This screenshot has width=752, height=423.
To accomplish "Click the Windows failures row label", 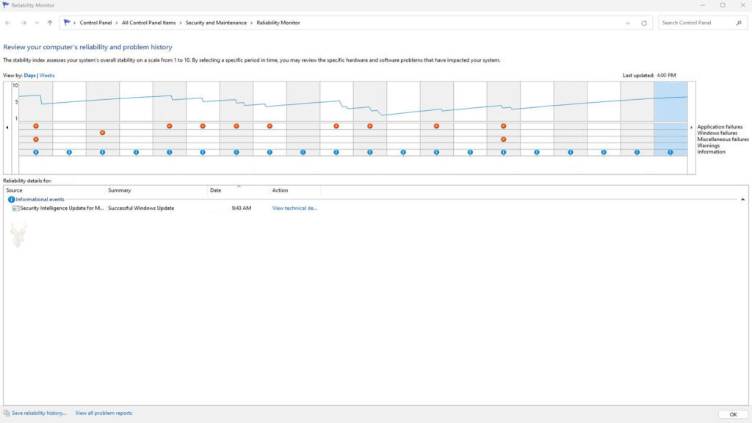I will coord(717,133).
